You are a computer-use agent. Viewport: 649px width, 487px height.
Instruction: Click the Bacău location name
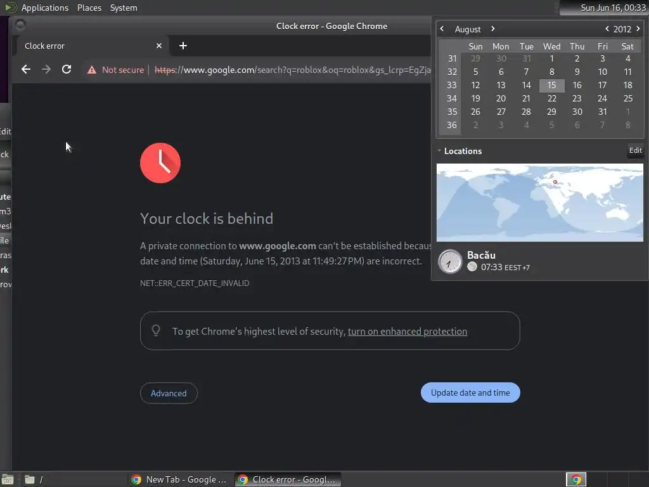tap(481, 255)
